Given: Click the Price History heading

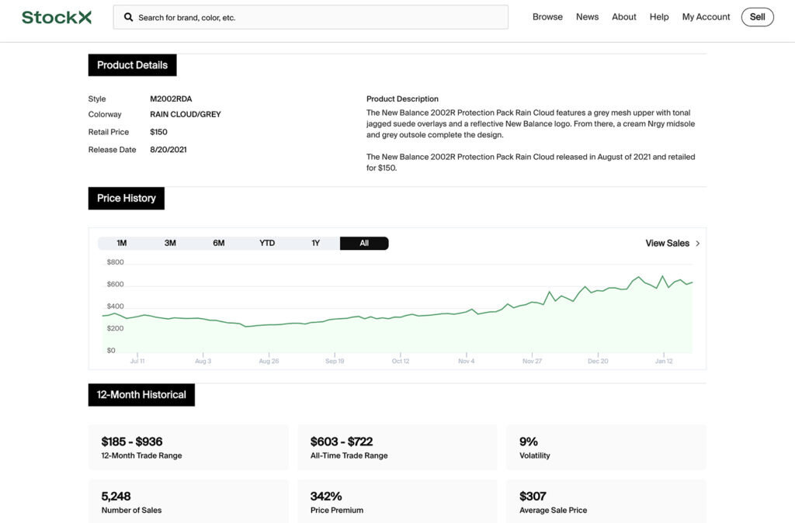Looking at the screenshot, I should point(127,198).
